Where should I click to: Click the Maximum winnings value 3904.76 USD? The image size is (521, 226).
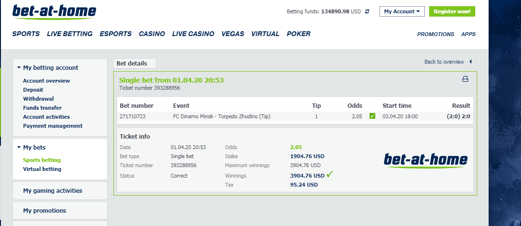pos(305,165)
